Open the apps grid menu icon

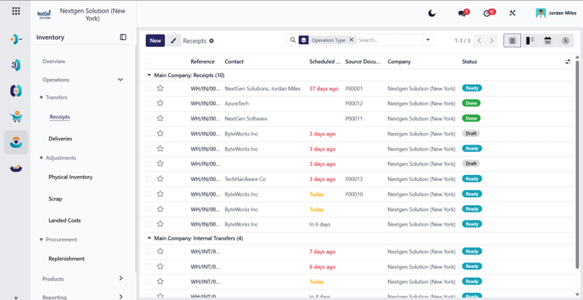16,11
